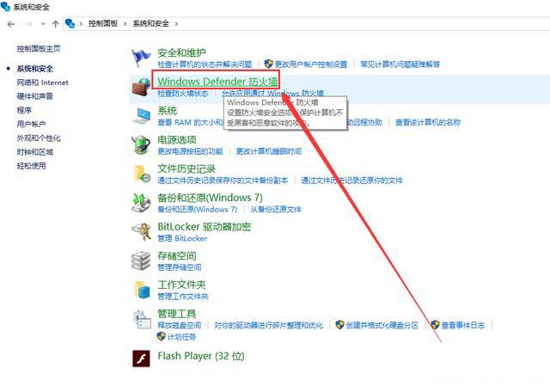Screen dimensions: 550x392
Task: Open 用户帐户 category in sidebar
Action: [x=31, y=124]
